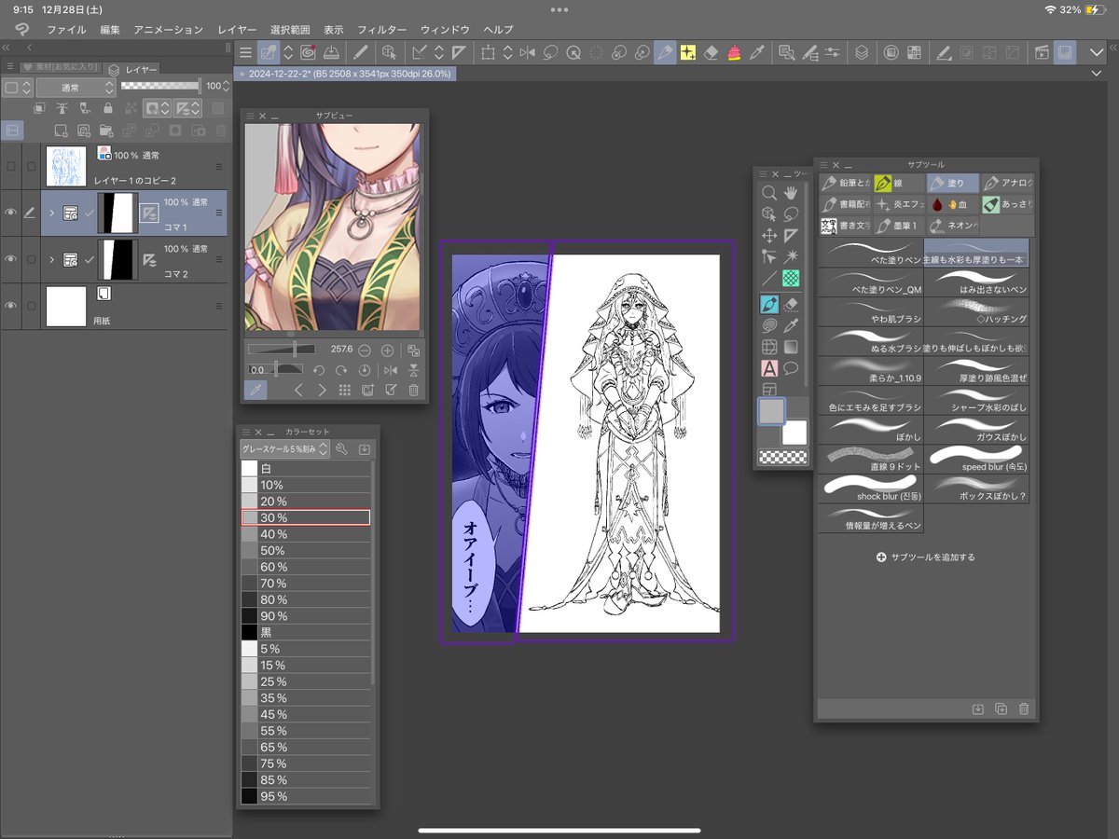
Task: Choose the ガウスぼかし brush
Action: point(976,430)
